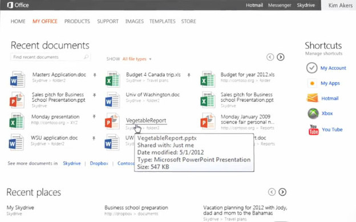Open Monday January 2009 science fair document name
The width and height of the screenshot is (356, 222).
[248, 120]
